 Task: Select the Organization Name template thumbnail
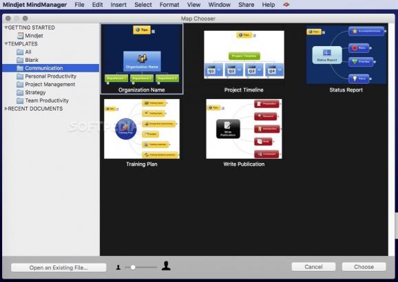pos(142,55)
